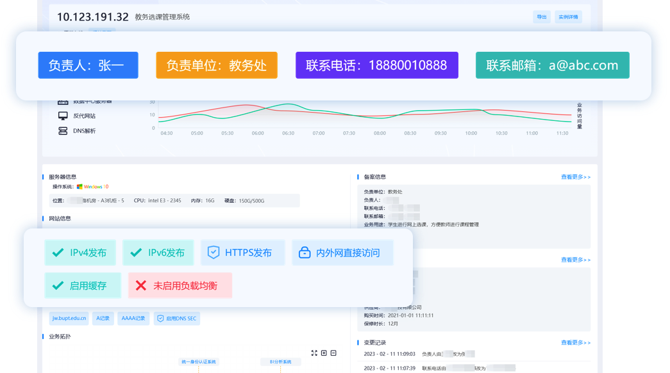This screenshot has height=373, width=670.
Task: Zoom in topology with plus icon
Action: point(324,353)
